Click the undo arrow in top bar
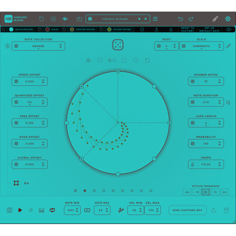Screen dimensions: 236x236 click(181, 19)
